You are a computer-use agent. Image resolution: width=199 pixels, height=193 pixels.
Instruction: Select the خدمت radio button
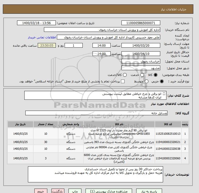(142, 75)
